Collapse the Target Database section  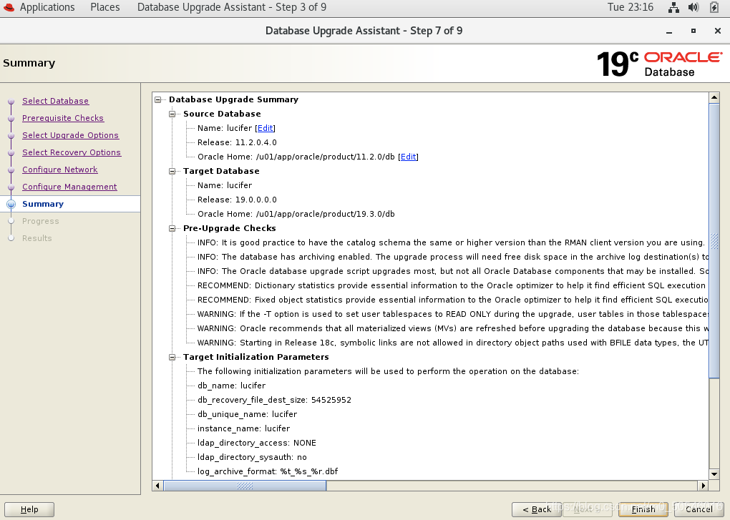(172, 171)
